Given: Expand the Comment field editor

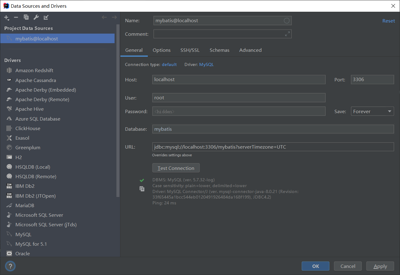Looking at the screenshot, I should pos(287,34).
